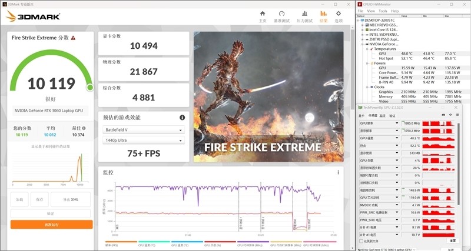Click the Fire Strike Extreme preview image

(x=268, y=97)
